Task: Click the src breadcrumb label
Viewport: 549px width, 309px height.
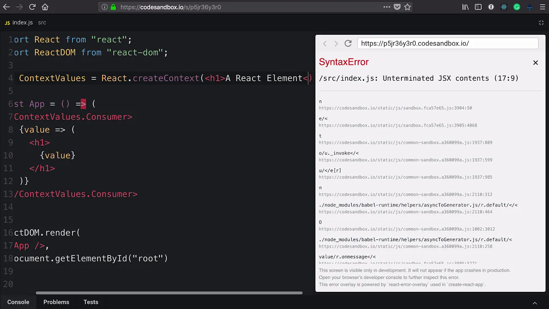Action: point(42,22)
